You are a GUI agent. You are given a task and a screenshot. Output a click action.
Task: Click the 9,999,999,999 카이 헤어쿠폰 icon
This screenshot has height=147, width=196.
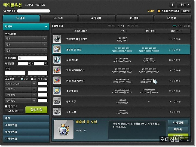tap(57, 80)
